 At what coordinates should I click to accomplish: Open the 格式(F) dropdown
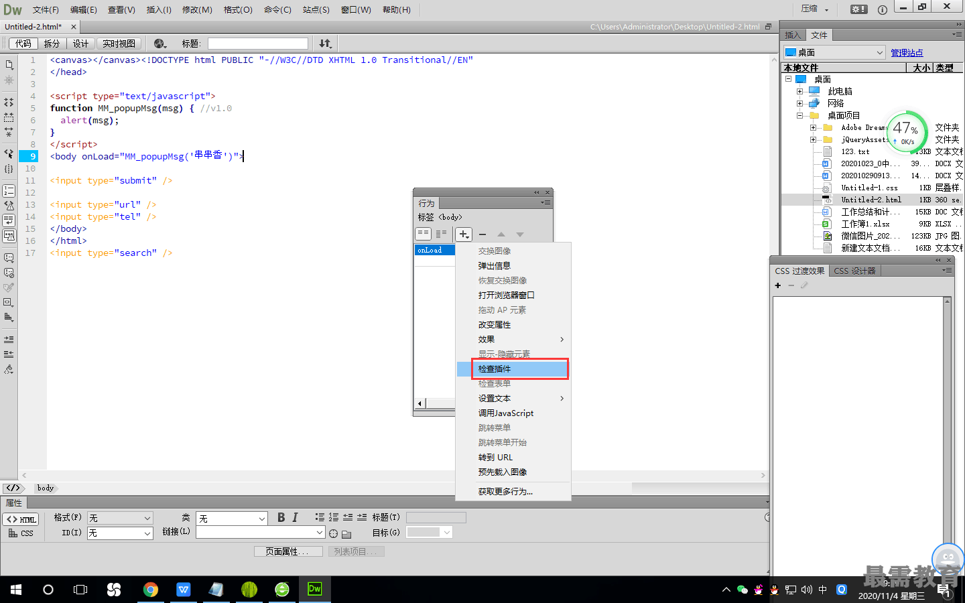click(120, 518)
